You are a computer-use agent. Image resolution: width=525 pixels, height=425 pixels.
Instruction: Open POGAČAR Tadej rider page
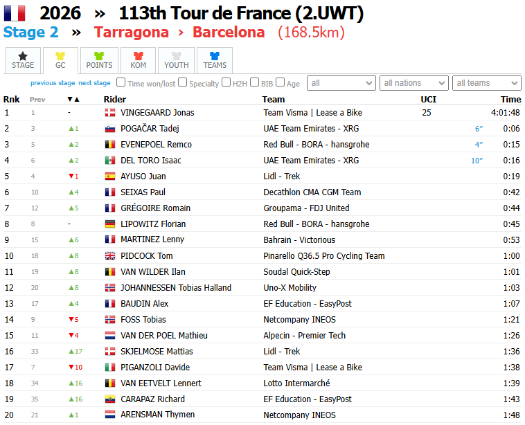pyautogui.click(x=150, y=129)
